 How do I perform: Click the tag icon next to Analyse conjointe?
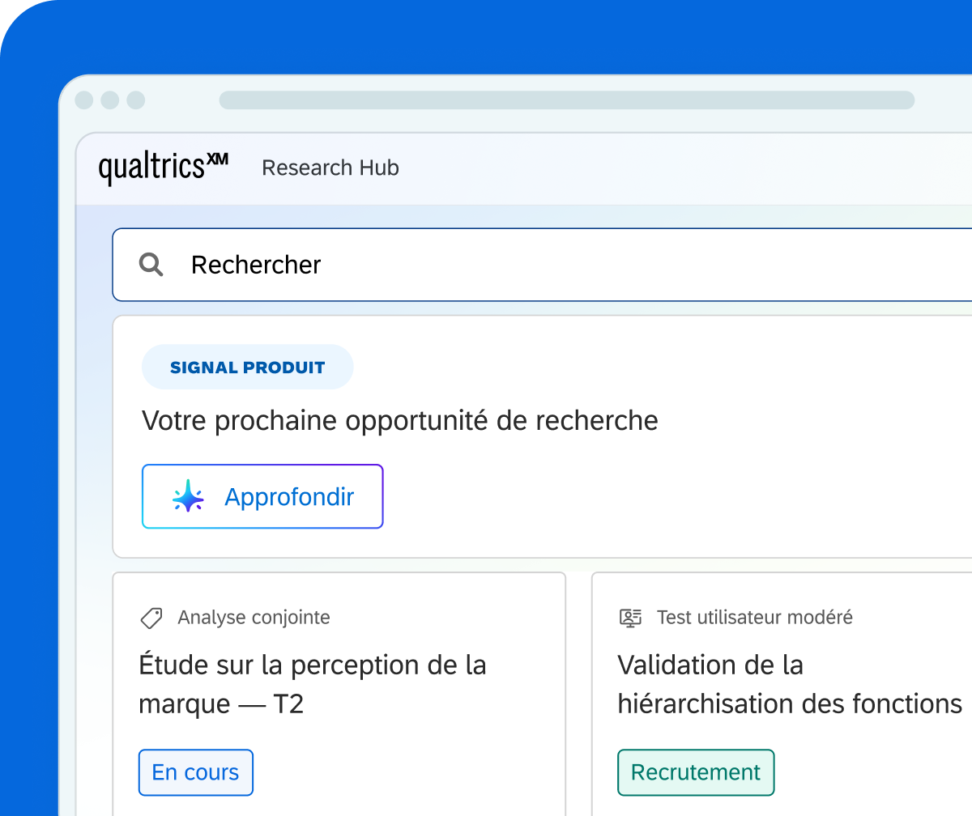point(151,618)
